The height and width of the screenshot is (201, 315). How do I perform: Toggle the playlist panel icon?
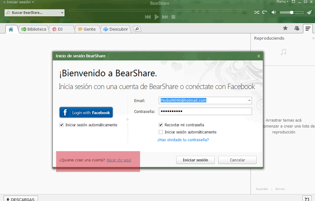[x=307, y=29]
